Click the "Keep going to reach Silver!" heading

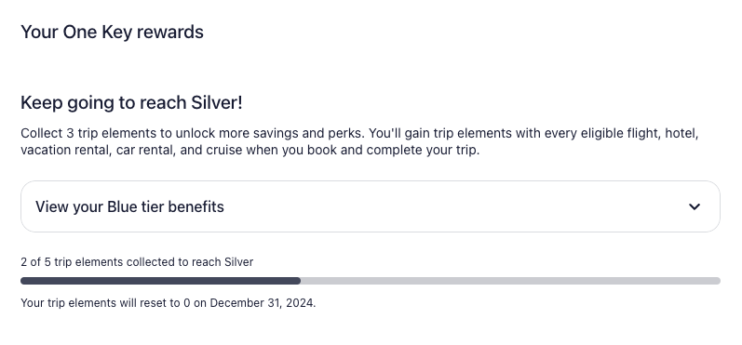pyautogui.click(x=131, y=102)
